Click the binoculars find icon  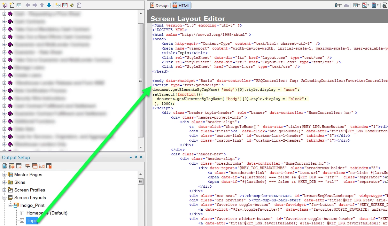[385, 5]
